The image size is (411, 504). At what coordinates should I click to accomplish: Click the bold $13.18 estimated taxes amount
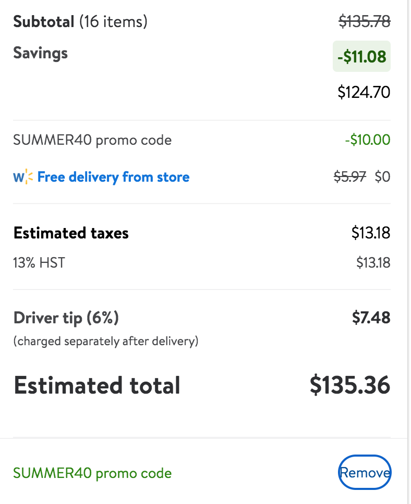(371, 233)
